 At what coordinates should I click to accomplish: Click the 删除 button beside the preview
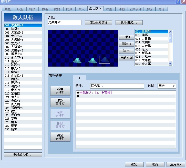[127, 44]
